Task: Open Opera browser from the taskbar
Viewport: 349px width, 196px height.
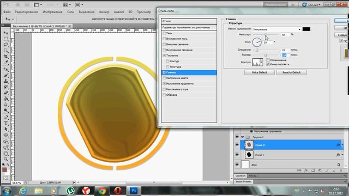Action: pyautogui.click(x=118, y=191)
